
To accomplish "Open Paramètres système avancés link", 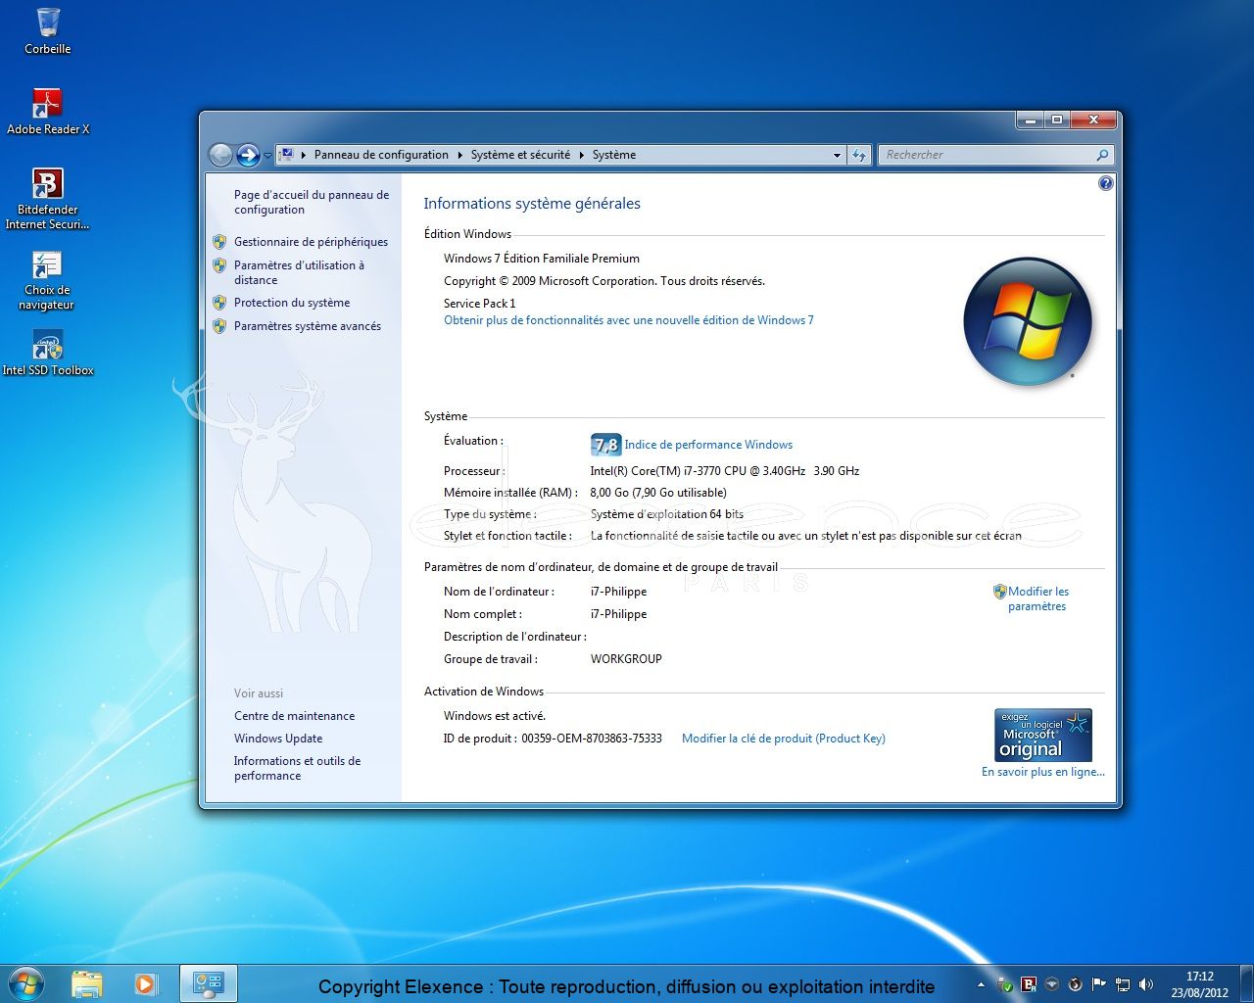I will pyautogui.click(x=308, y=326).
